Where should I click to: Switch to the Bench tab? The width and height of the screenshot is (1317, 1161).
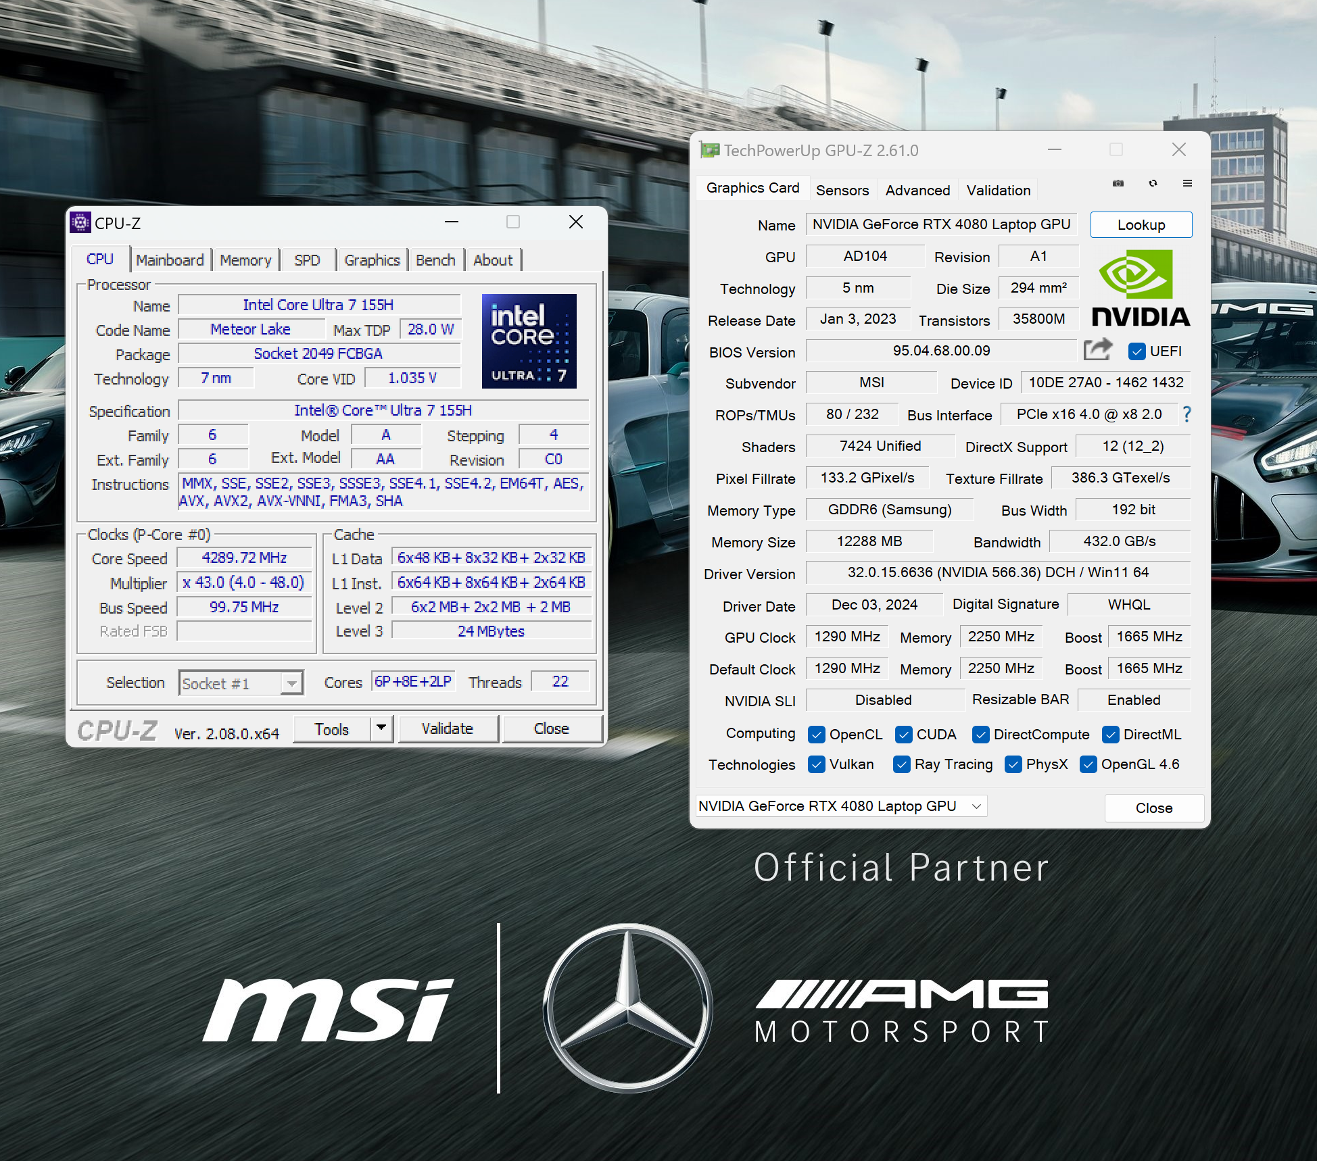tap(435, 260)
